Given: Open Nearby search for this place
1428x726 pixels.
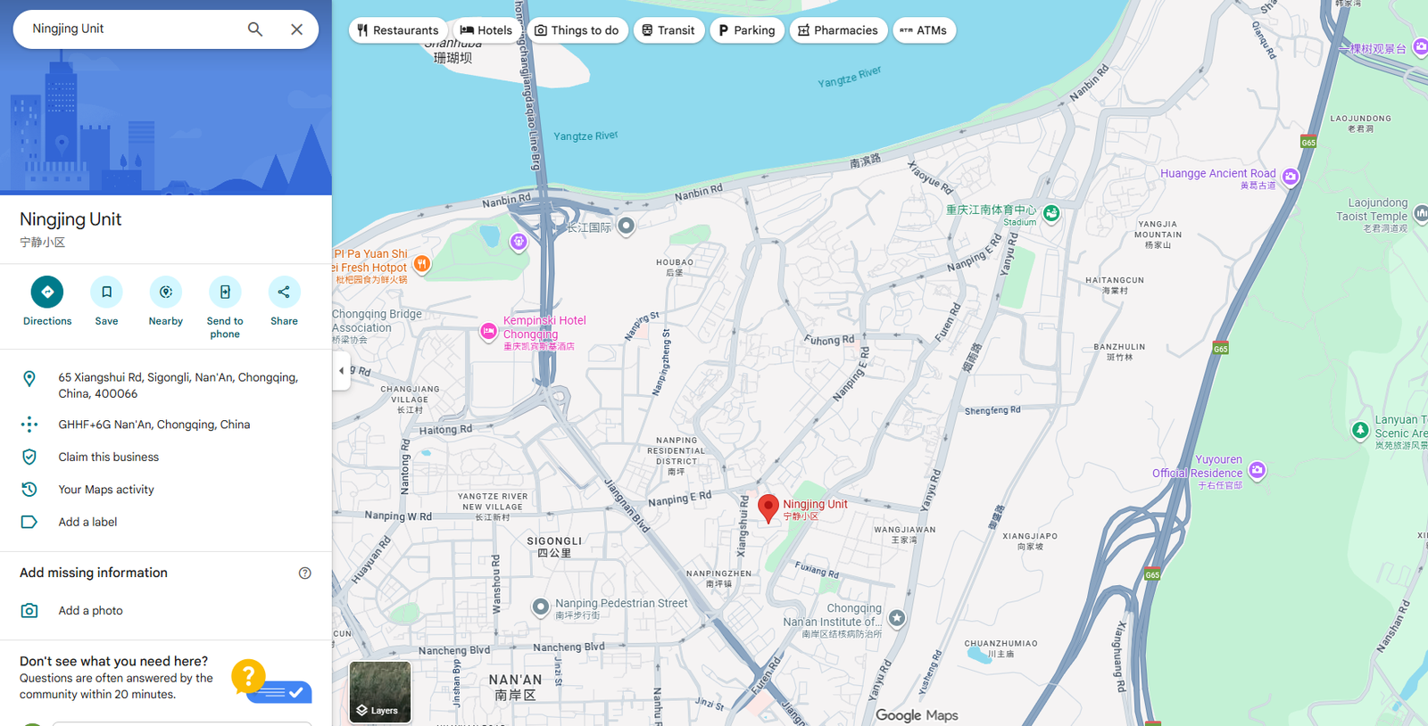Looking at the screenshot, I should click(165, 292).
